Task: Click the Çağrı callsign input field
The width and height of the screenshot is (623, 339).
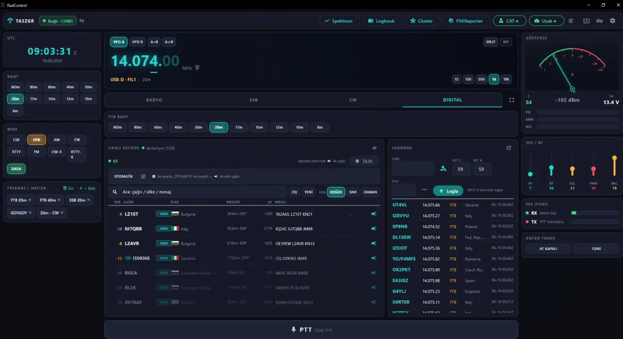Action: (413, 168)
